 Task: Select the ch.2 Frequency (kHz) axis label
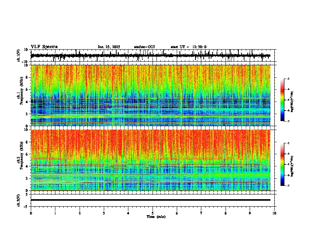coord(20,155)
